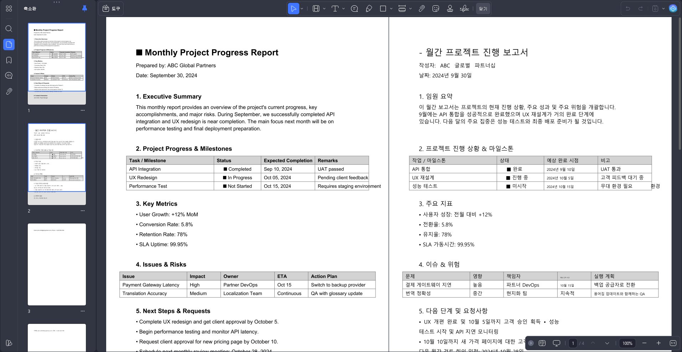Zoom in with plus button
Image resolution: width=682 pixels, height=352 pixels.
click(x=658, y=343)
